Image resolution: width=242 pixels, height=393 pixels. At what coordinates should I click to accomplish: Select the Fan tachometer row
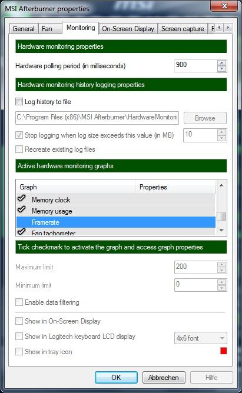(116, 232)
